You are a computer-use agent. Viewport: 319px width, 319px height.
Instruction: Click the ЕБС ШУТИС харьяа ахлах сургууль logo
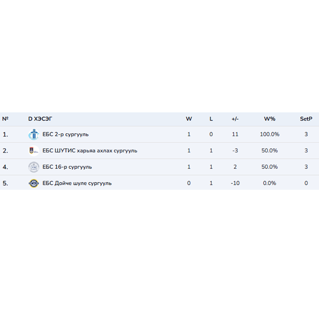34,151
